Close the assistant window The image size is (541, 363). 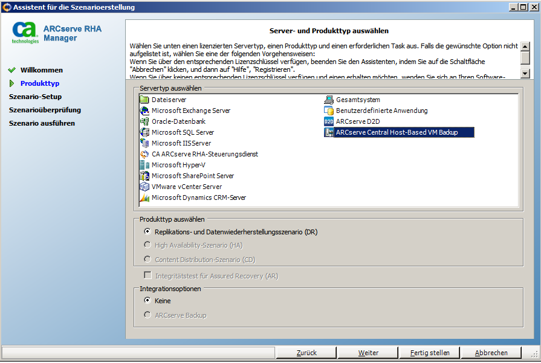pyautogui.click(x=534, y=7)
